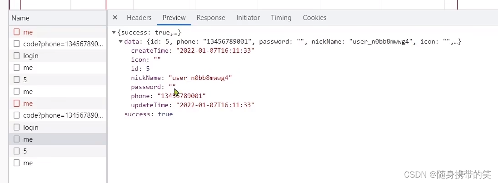The width and height of the screenshot is (498, 183).
Task: Click the Name column header
Action: pos(20,18)
